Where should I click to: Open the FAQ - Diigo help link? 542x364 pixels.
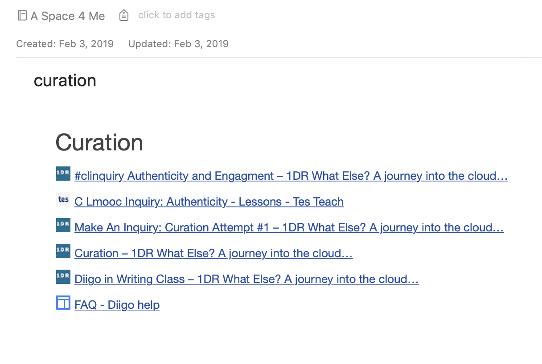click(117, 305)
